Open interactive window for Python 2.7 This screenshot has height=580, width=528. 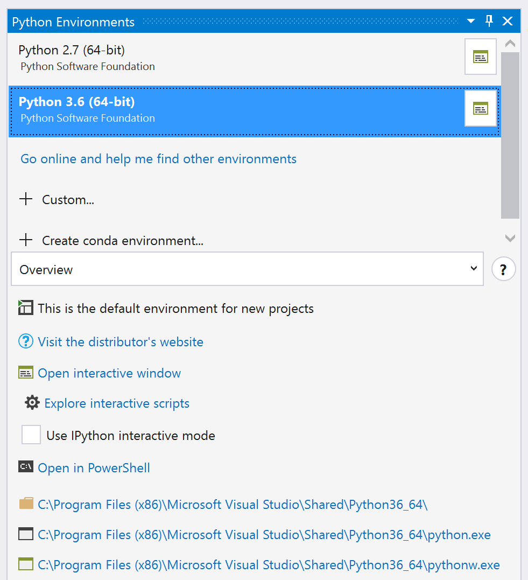pos(480,56)
